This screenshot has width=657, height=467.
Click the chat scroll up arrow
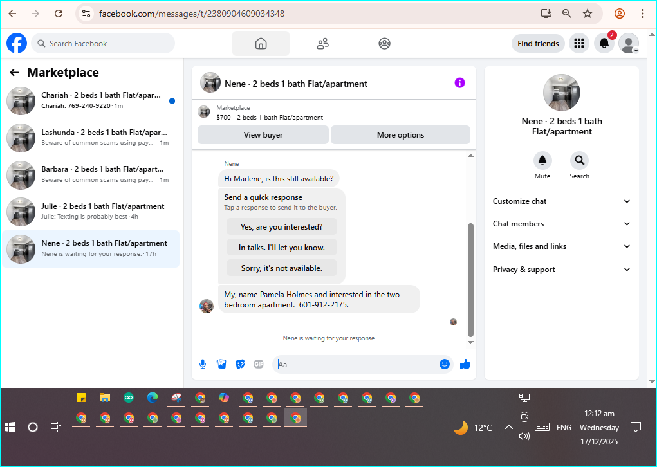[x=470, y=156]
